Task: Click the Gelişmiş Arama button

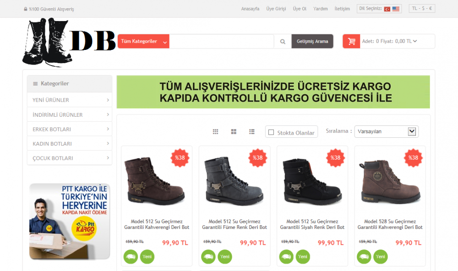Action: (x=312, y=42)
